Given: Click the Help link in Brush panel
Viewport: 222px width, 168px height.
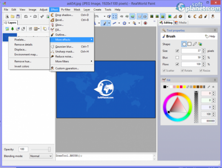Looking at the screenshot, I should click(x=210, y=36).
